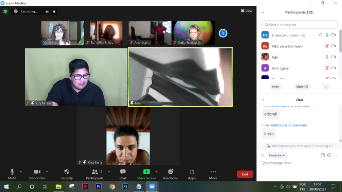Attach a file in chat
Viewport: 342px width, 192px height.
tap(322, 155)
